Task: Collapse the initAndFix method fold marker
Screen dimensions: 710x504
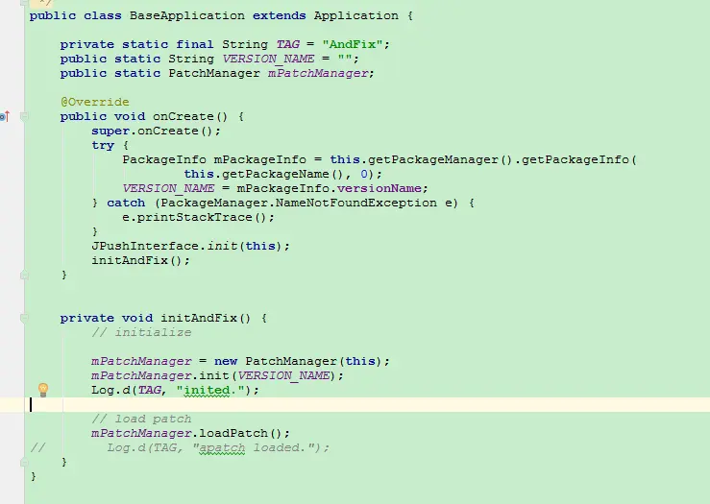Action: click(24, 318)
